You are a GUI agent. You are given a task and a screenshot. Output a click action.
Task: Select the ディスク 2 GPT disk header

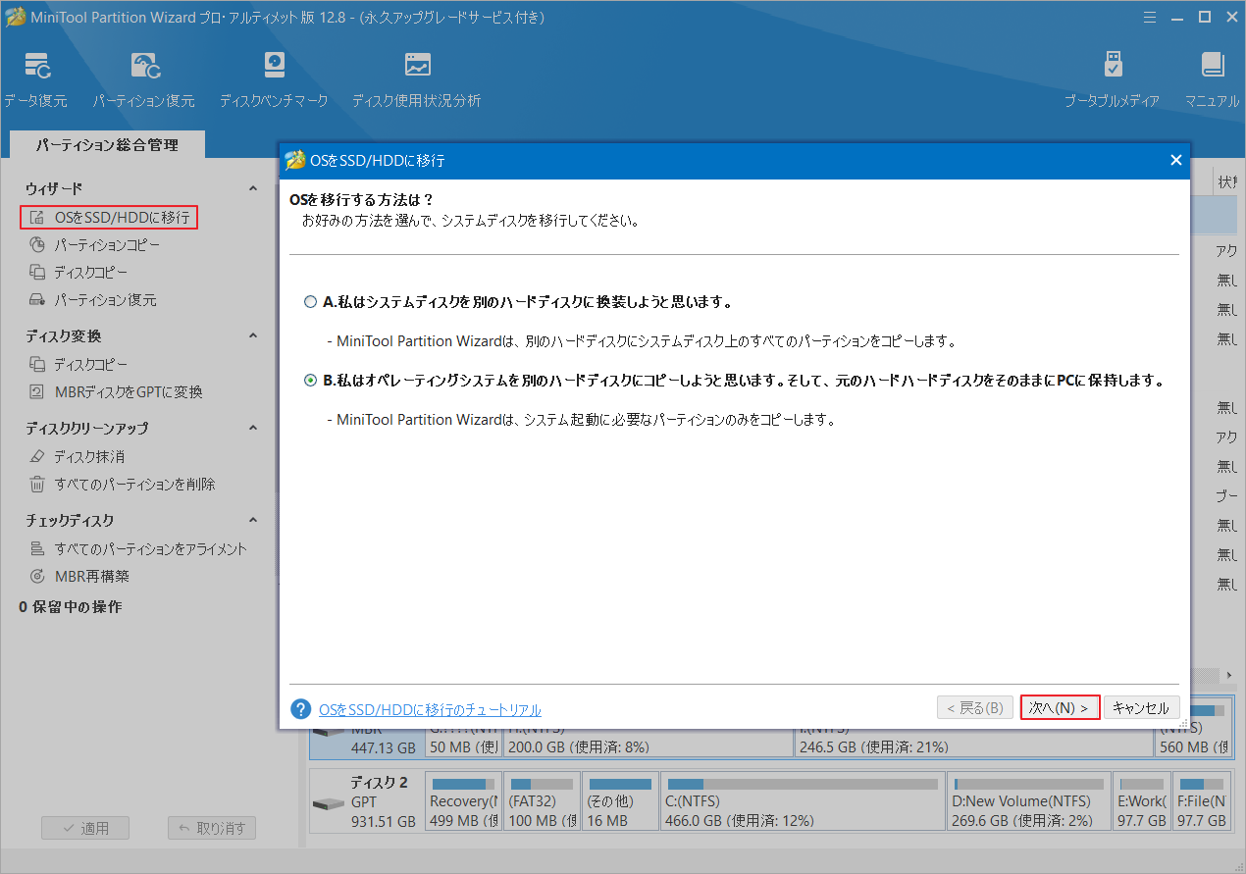coord(366,802)
